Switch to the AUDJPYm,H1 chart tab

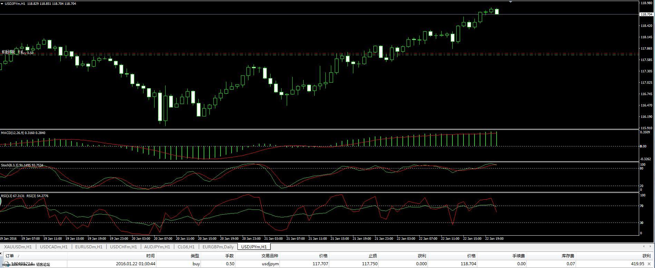(x=157, y=247)
